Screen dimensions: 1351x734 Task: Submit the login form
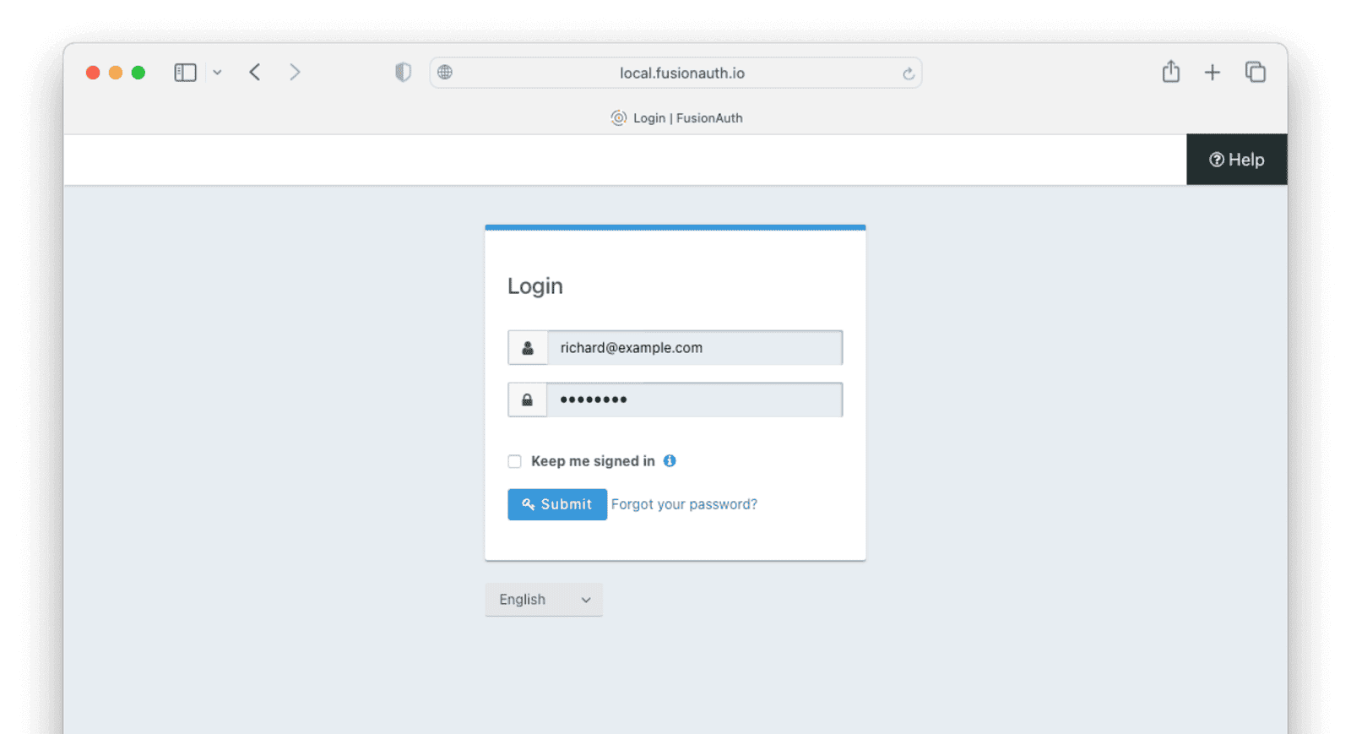click(x=557, y=504)
